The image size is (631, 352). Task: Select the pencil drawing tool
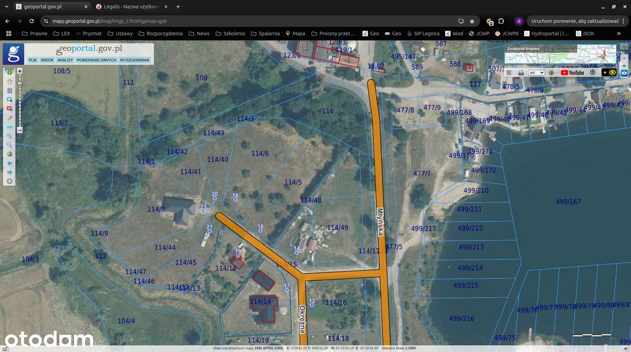(9, 118)
